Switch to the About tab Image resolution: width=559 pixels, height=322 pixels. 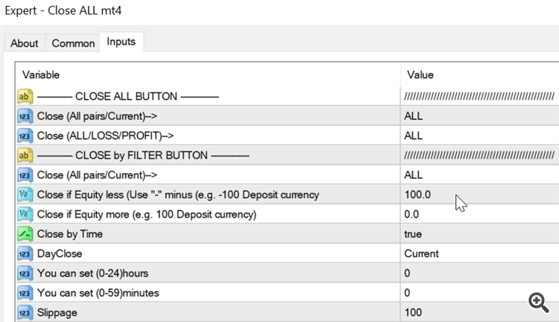25,43
